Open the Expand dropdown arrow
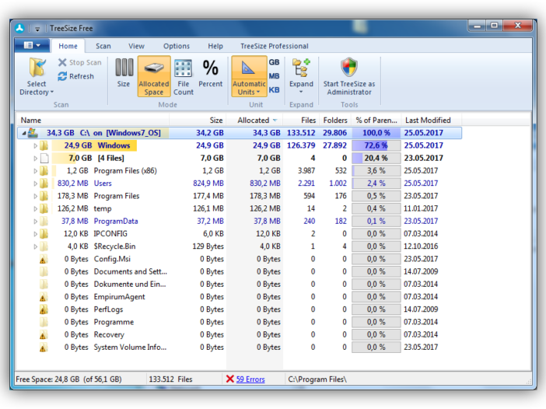The height and width of the screenshot is (409, 546). (301, 93)
